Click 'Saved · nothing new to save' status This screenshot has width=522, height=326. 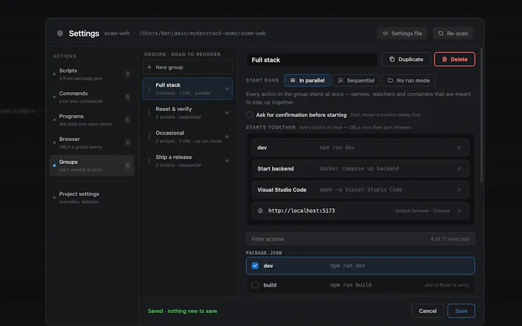(x=183, y=311)
